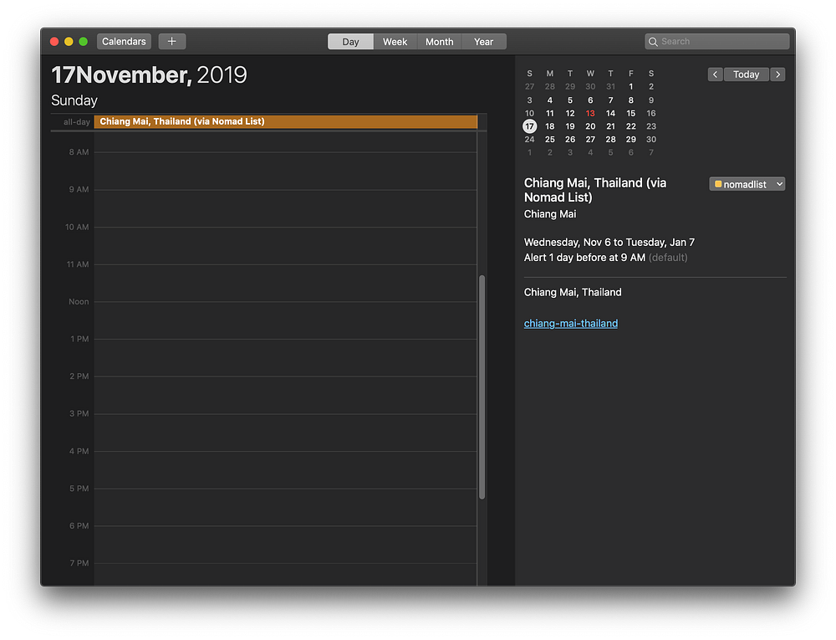
Task: Select date 18 in mini calendar
Action: [550, 126]
